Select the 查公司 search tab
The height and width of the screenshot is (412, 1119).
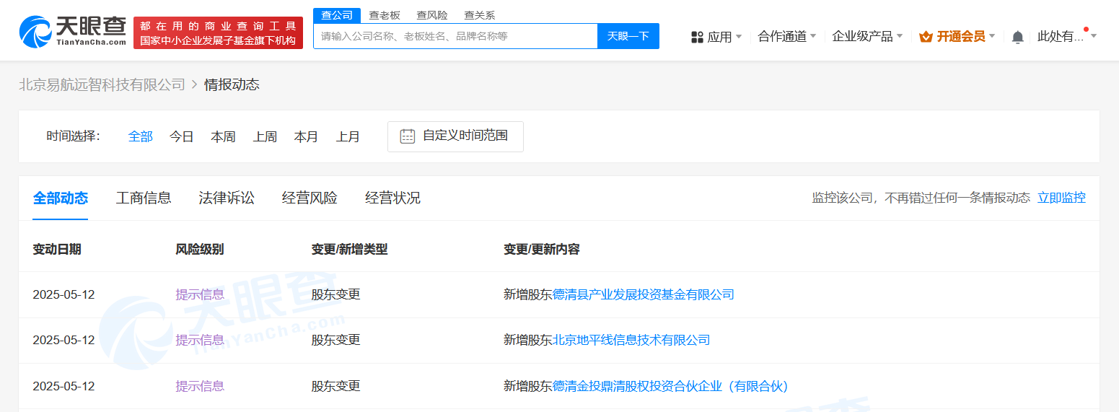[337, 15]
